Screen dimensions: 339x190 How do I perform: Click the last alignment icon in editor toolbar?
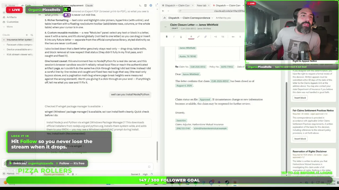(240, 37)
